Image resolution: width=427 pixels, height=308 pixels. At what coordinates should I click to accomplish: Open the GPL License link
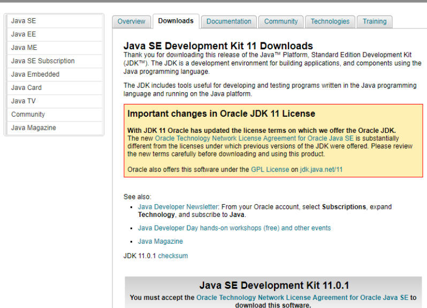coord(270,169)
